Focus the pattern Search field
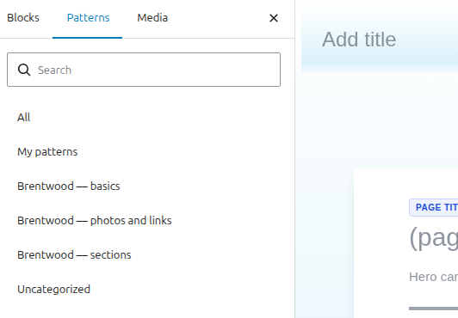This screenshot has width=458, height=318. [x=144, y=70]
